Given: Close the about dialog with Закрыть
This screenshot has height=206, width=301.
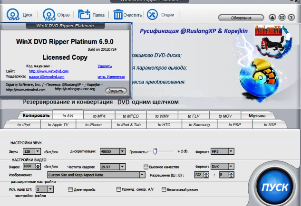Looking at the screenshot, I should pyautogui.click(x=116, y=91).
